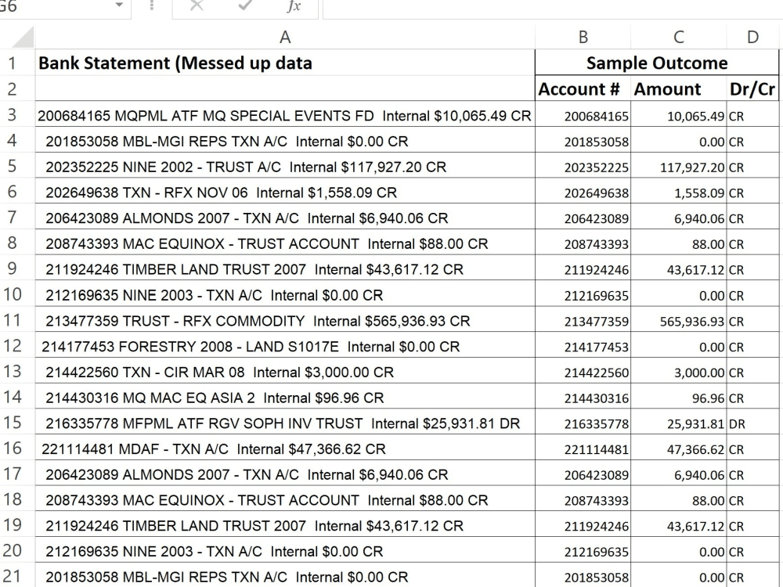The image size is (783, 587).
Task: Select the TXN - CIR MAR 08 cell
Action: (x=285, y=371)
